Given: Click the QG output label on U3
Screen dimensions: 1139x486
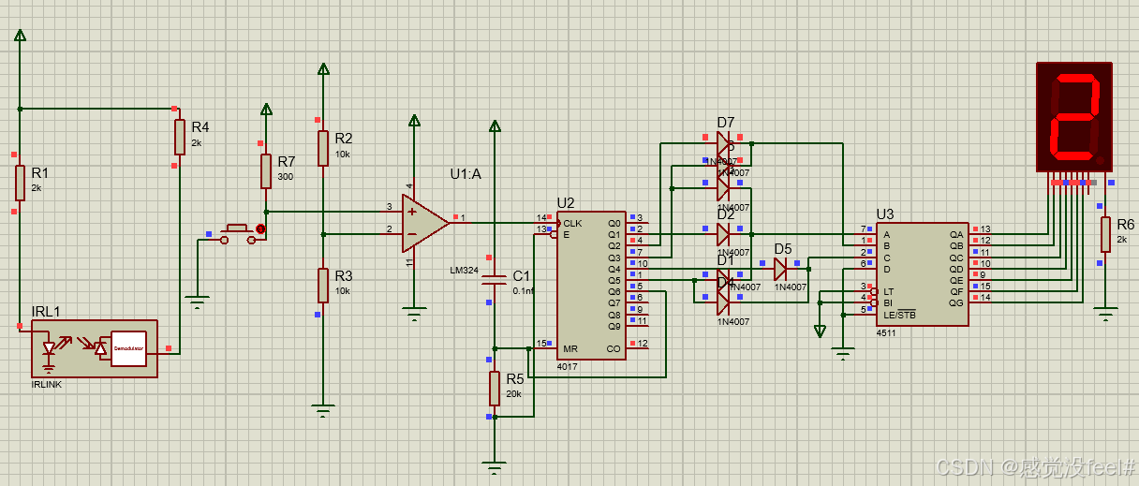Looking at the screenshot, I should pos(956,302).
